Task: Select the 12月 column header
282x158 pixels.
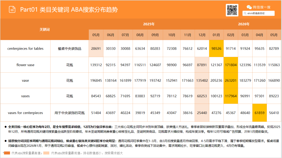Action: 202,35
